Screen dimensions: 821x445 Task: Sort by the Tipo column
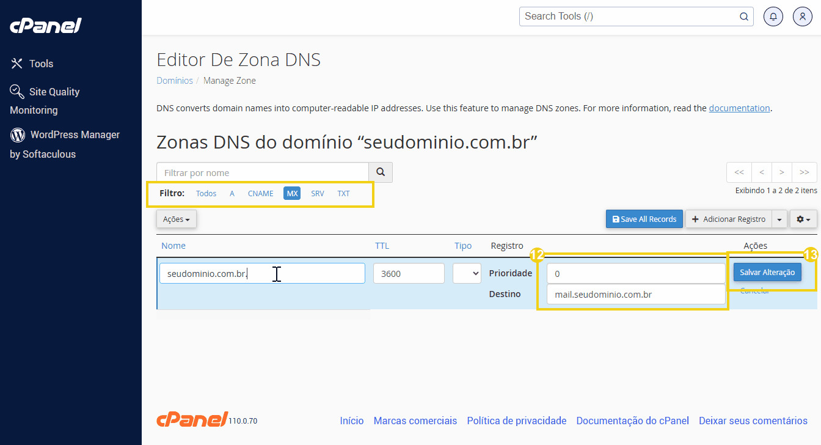[463, 246]
